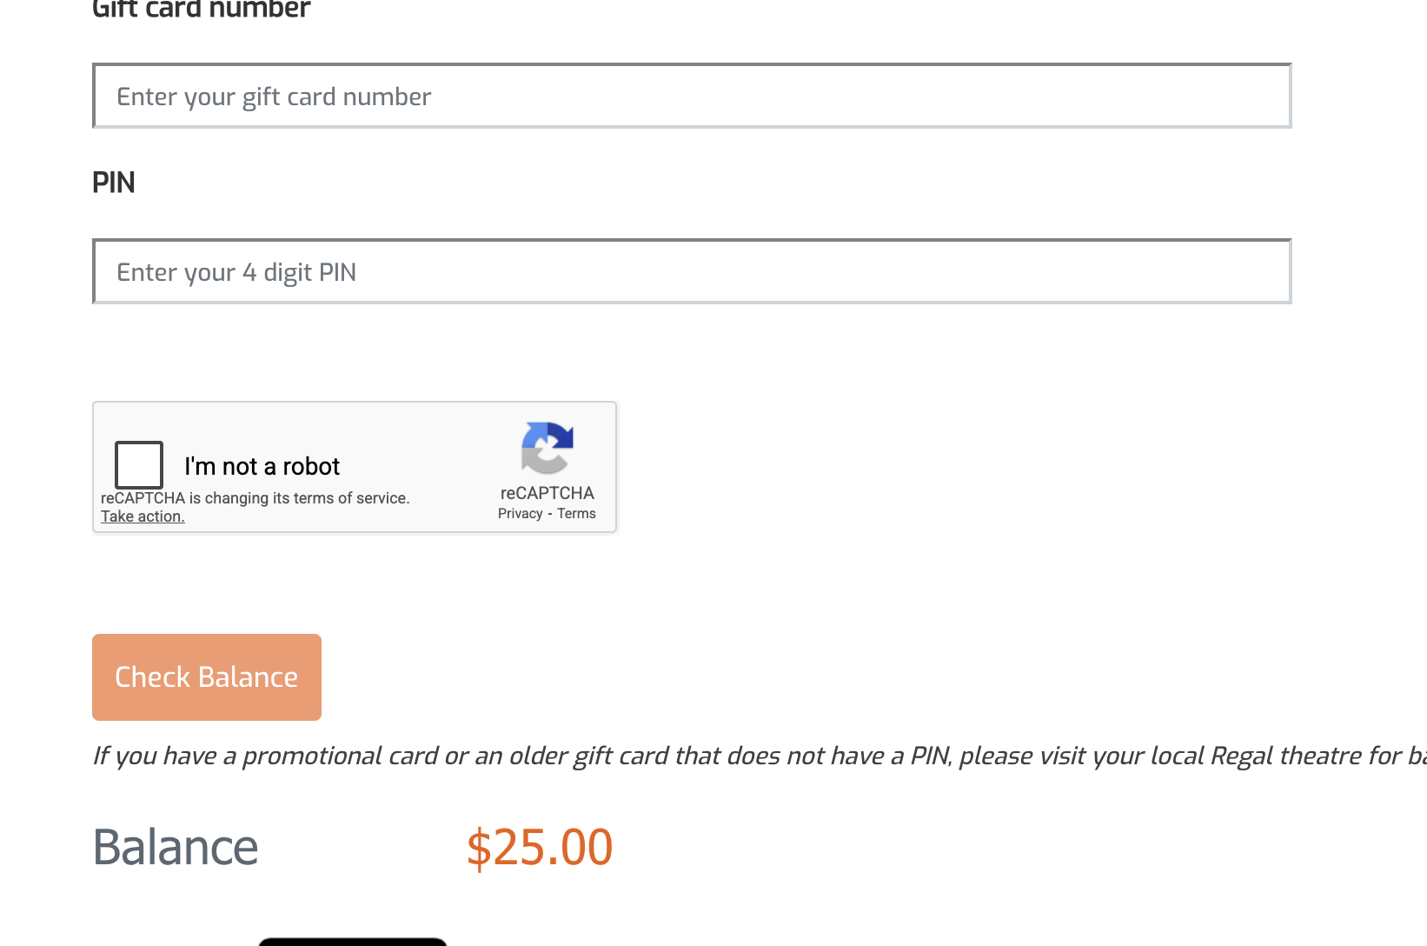1427x946 pixels.
Task: Click the "I'm not a robot" text
Action: click(x=262, y=467)
